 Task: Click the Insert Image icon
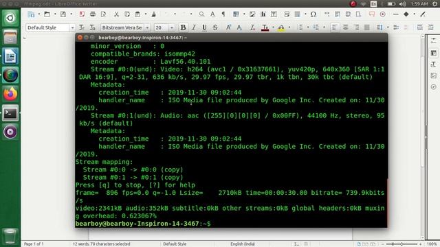252,14
